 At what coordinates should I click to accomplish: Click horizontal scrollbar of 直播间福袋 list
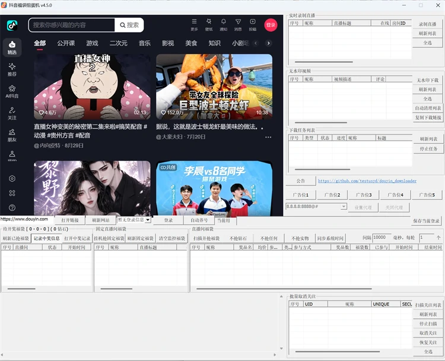coord(284,289)
